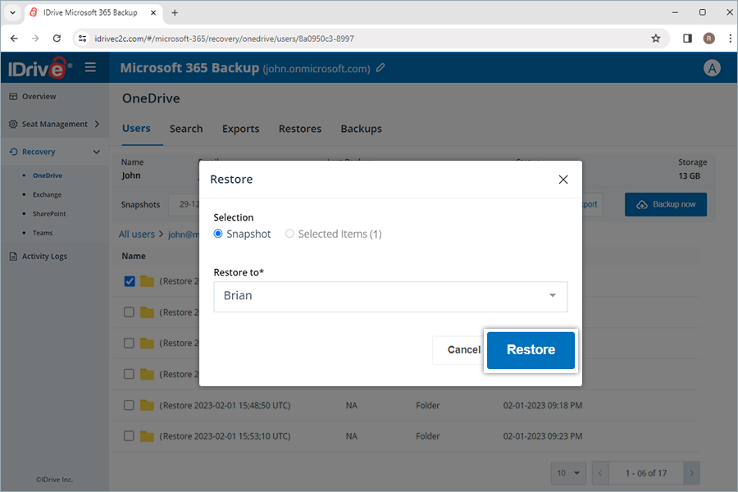Screen dimensions: 738x492
Task: Click the first checked row's folder icon
Action: [x=147, y=281]
